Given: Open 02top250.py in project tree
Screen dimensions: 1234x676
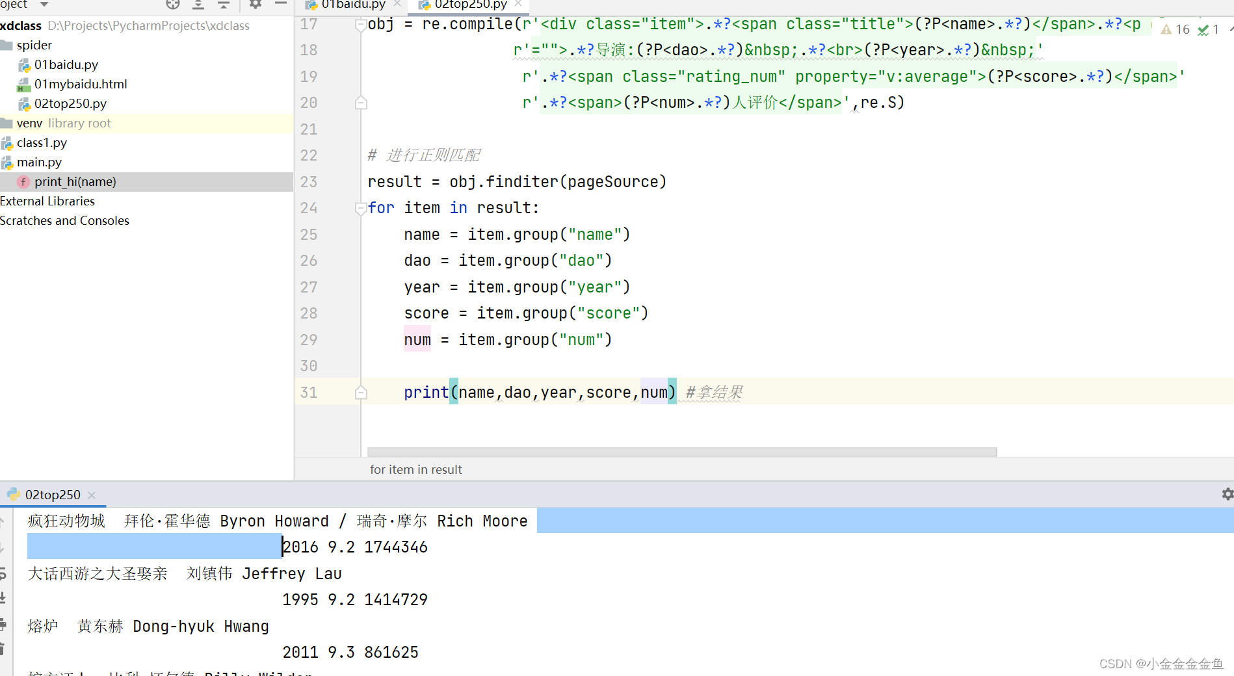Looking at the screenshot, I should coord(70,103).
